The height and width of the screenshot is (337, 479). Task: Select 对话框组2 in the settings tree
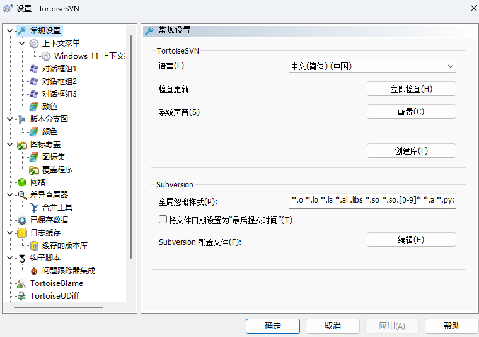pyautogui.click(x=59, y=81)
